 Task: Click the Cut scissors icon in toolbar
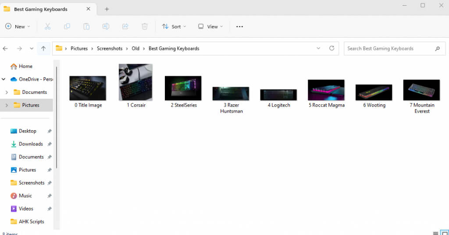(x=47, y=26)
